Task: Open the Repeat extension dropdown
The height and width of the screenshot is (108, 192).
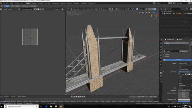Action: pyautogui.click(x=185, y=83)
